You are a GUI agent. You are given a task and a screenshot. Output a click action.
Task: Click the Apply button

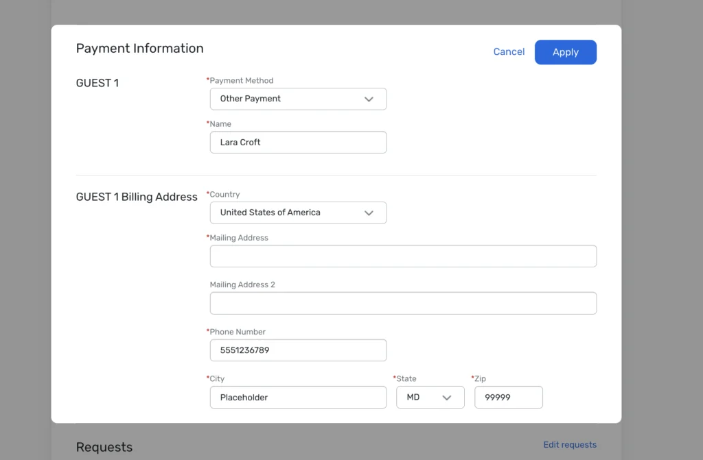(x=565, y=52)
